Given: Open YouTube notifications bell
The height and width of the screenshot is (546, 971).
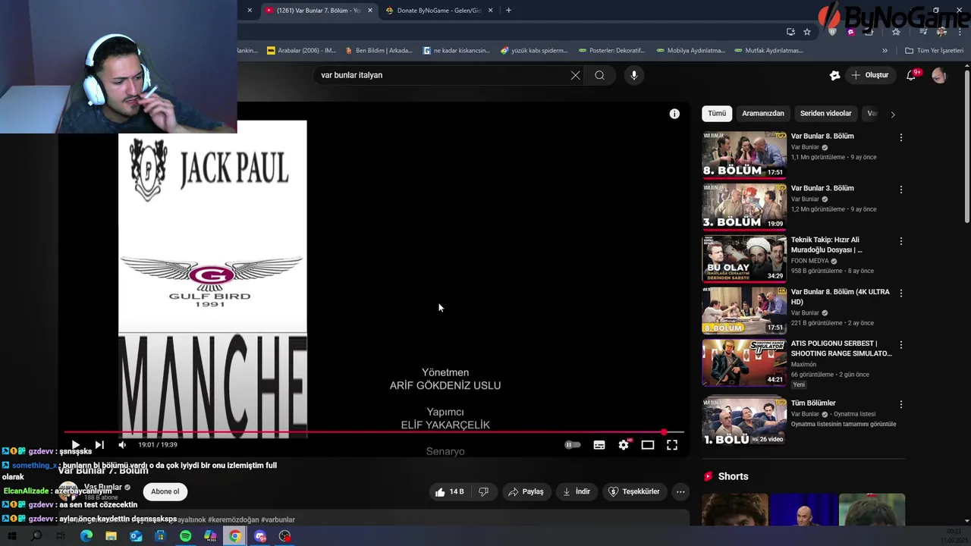Looking at the screenshot, I should (x=911, y=75).
